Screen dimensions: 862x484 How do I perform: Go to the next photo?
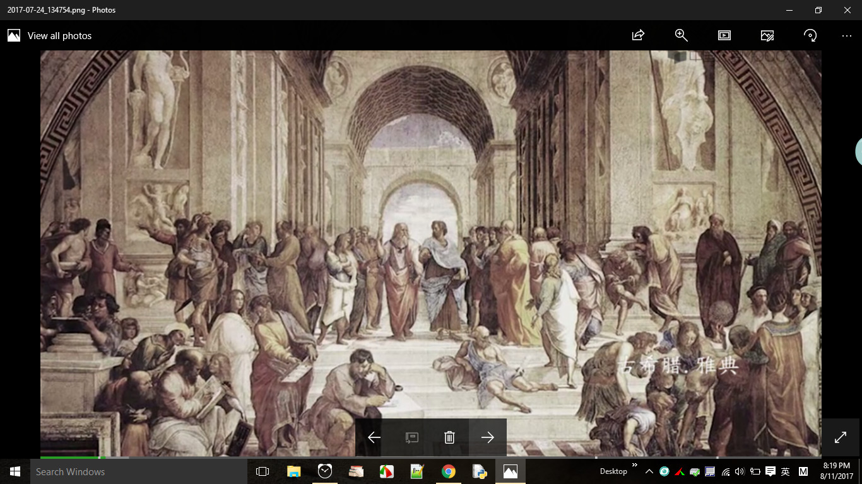click(x=488, y=437)
